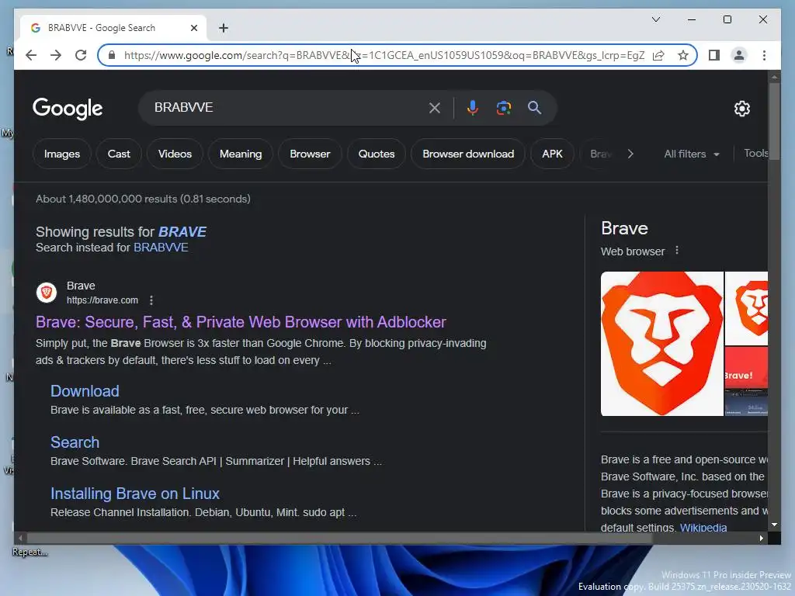Click the horizontal scrollbar thumb
This screenshot has width=795, height=596.
coord(339,539)
